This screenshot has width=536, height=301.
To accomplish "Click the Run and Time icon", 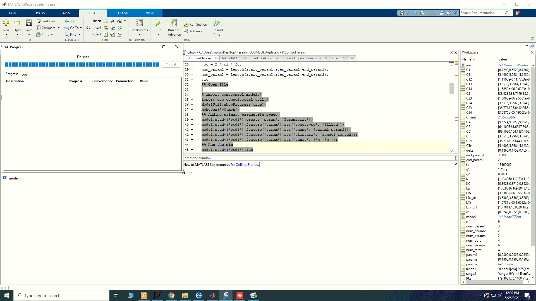I will tap(217, 23).
